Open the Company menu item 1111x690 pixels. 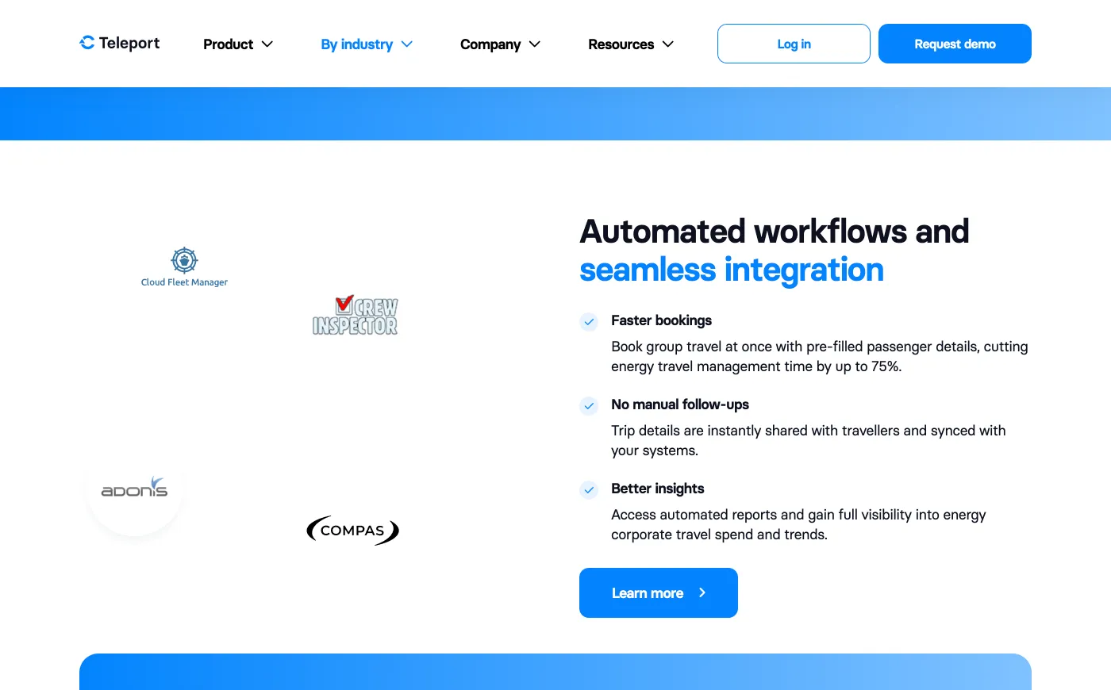coord(490,44)
